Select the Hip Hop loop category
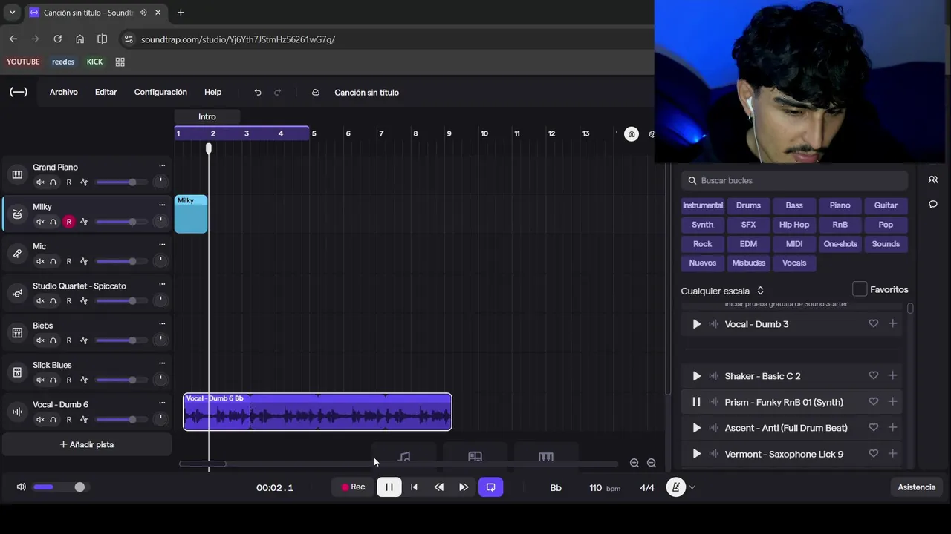The image size is (951, 534). pos(794,225)
